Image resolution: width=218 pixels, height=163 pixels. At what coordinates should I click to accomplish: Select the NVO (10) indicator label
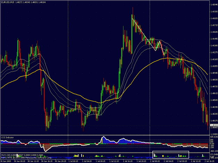pyautogui.click(x=6, y=155)
